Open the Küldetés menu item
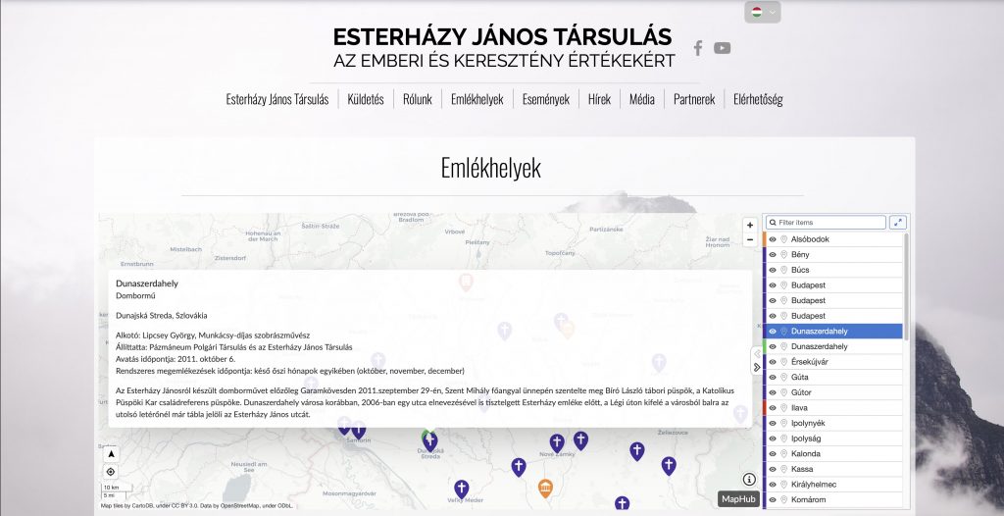 (366, 99)
